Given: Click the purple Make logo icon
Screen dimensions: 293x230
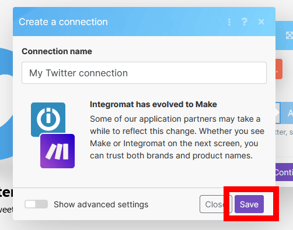Looking at the screenshot, I should [57, 151].
